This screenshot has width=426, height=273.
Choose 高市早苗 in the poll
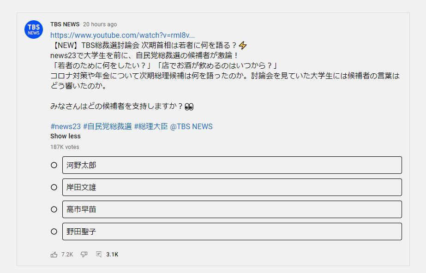point(54,209)
